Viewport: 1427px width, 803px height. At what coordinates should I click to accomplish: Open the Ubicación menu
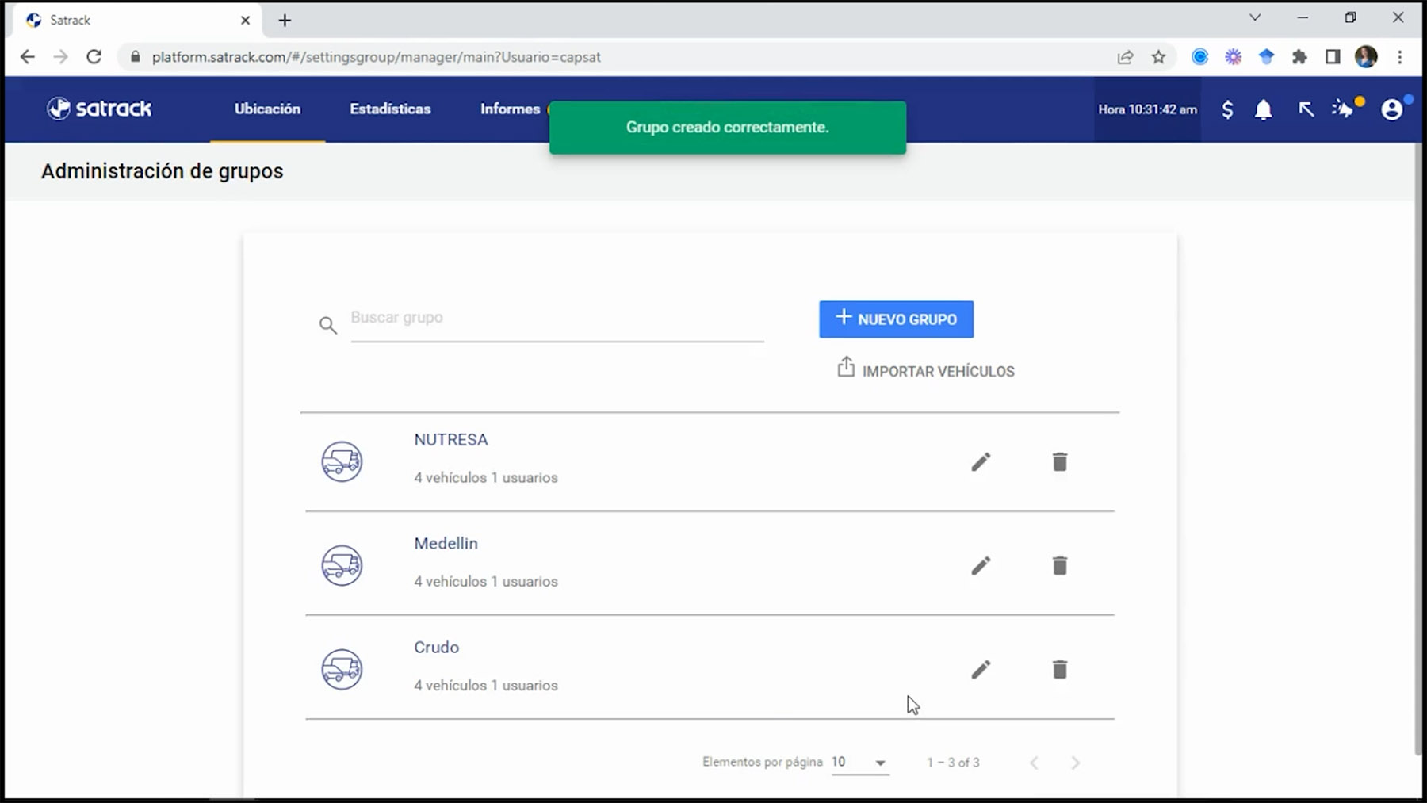pyautogui.click(x=267, y=109)
